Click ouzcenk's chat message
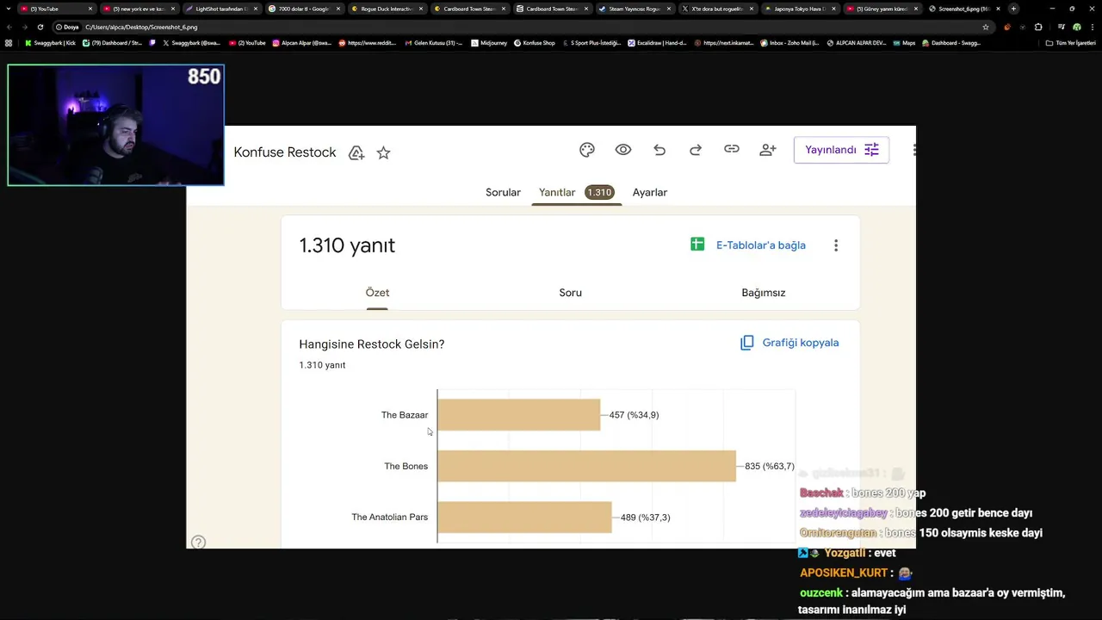The height and width of the screenshot is (620, 1102). coord(932,601)
